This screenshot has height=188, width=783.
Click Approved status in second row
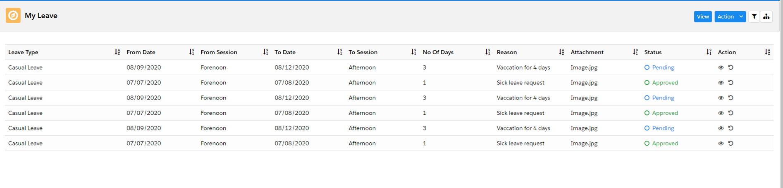point(665,83)
